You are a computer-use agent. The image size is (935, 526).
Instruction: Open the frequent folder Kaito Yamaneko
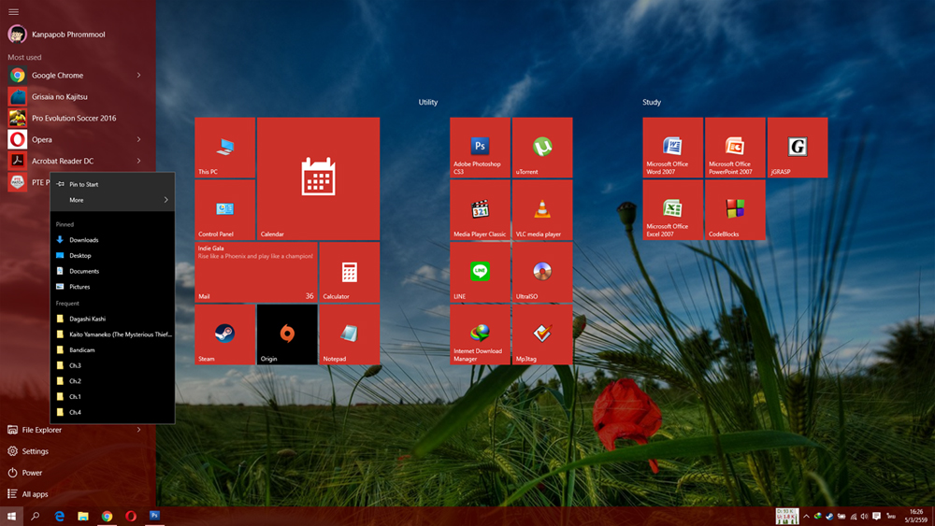[x=113, y=334]
